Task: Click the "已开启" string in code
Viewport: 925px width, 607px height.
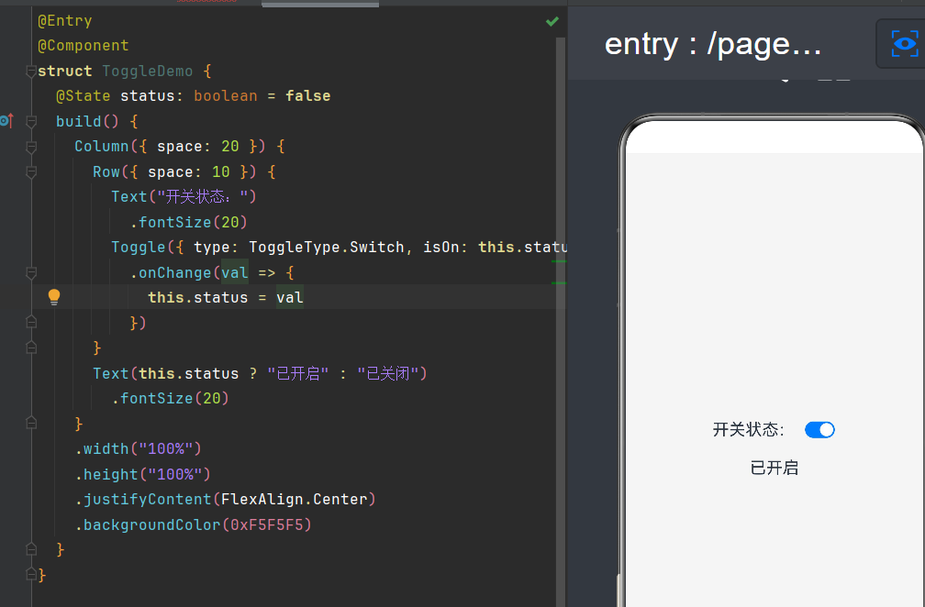Action: (298, 373)
